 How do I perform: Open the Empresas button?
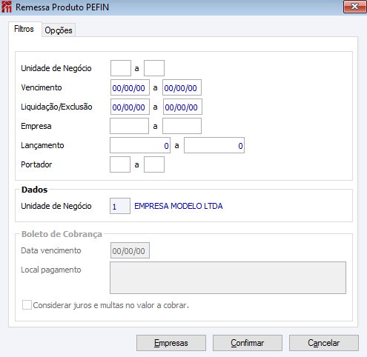pyautogui.click(x=171, y=343)
